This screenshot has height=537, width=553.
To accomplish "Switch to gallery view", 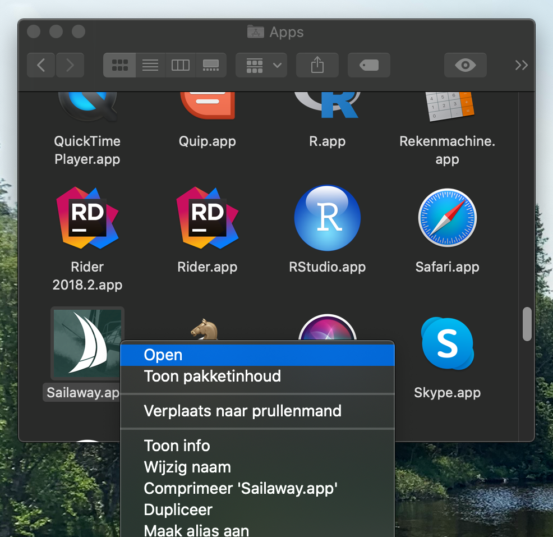I will click(x=211, y=65).
